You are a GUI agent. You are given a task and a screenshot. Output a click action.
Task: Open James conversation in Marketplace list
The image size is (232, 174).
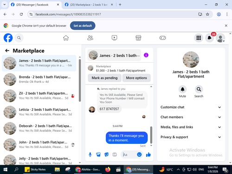(39, 63)
